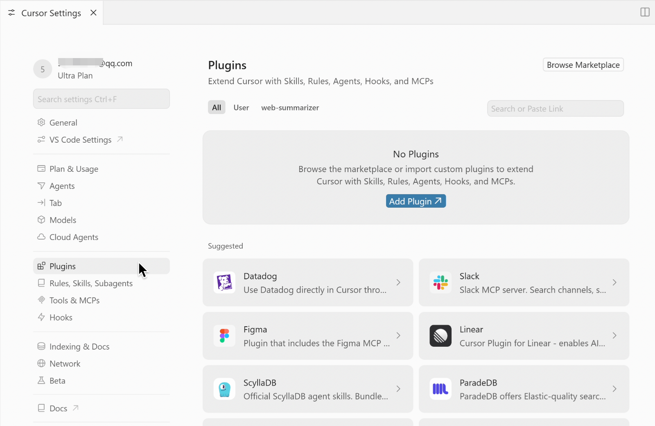Close the Cursor Settings tab
655x426 pixels.
[93, 13]
